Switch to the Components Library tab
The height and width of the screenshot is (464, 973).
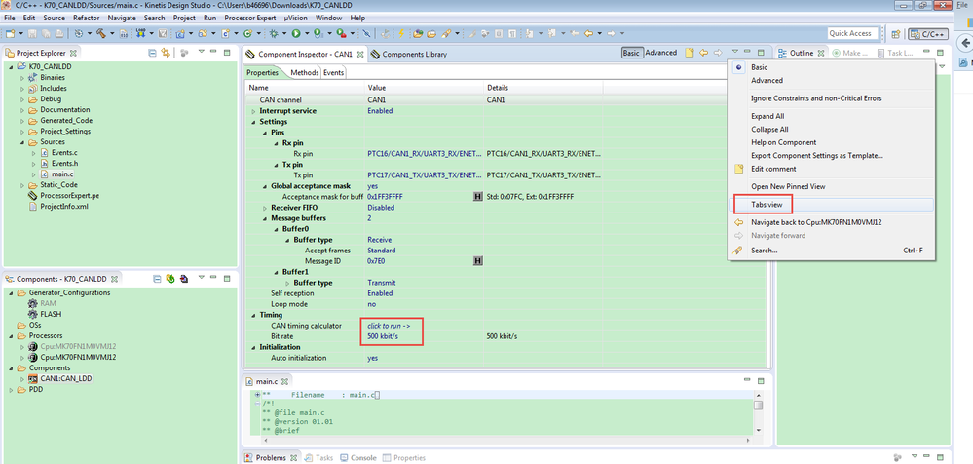pyautogui.click(x=409, y=54)
